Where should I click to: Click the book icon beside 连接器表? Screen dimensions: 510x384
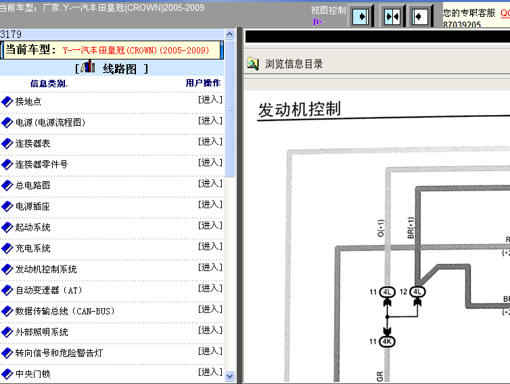coord(7,144)
